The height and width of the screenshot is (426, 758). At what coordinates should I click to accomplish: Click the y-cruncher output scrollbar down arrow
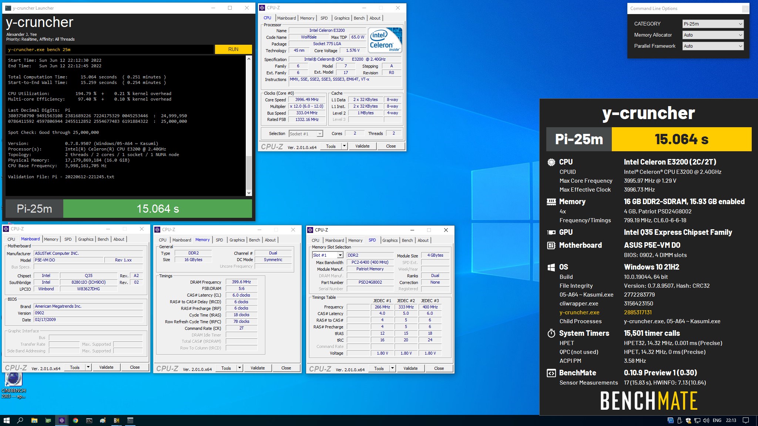pyautogui.click(x=249, y=193)
